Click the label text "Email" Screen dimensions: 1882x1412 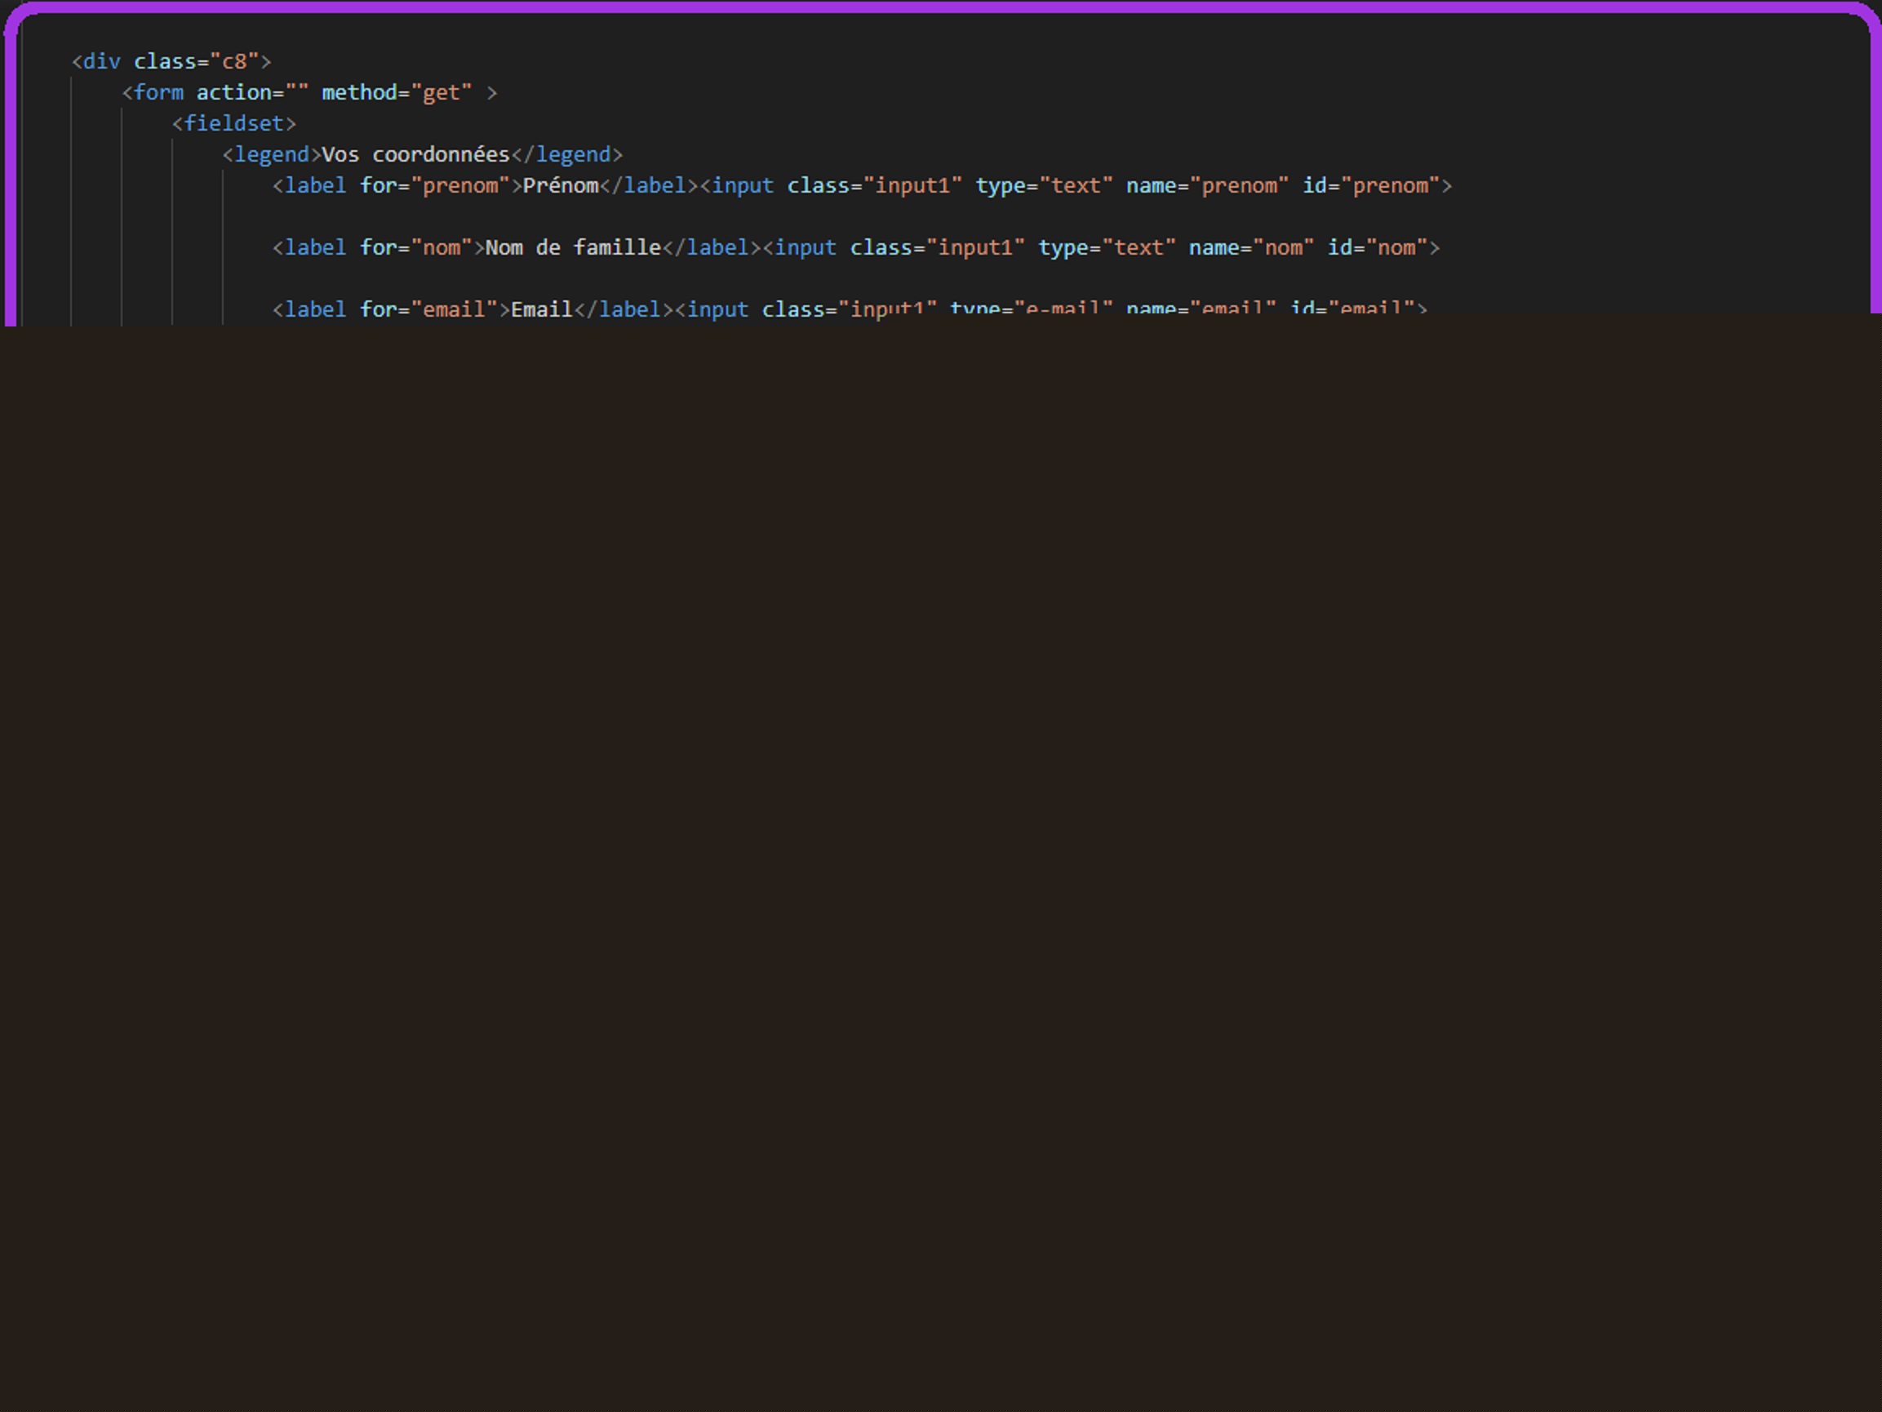542,309
